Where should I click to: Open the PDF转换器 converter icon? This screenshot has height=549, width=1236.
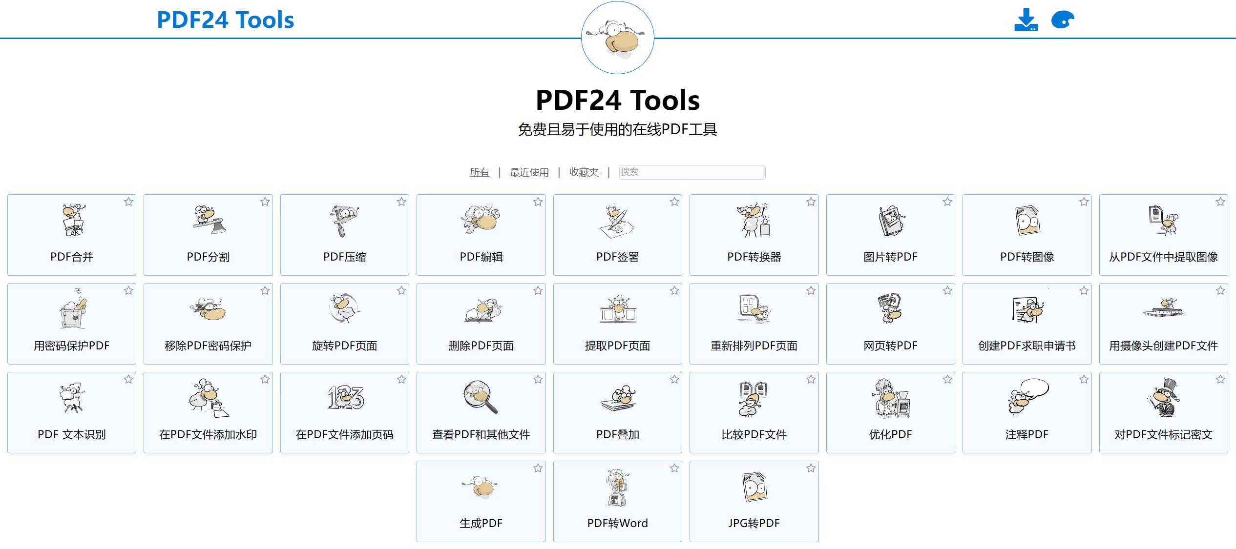point(754,221)
